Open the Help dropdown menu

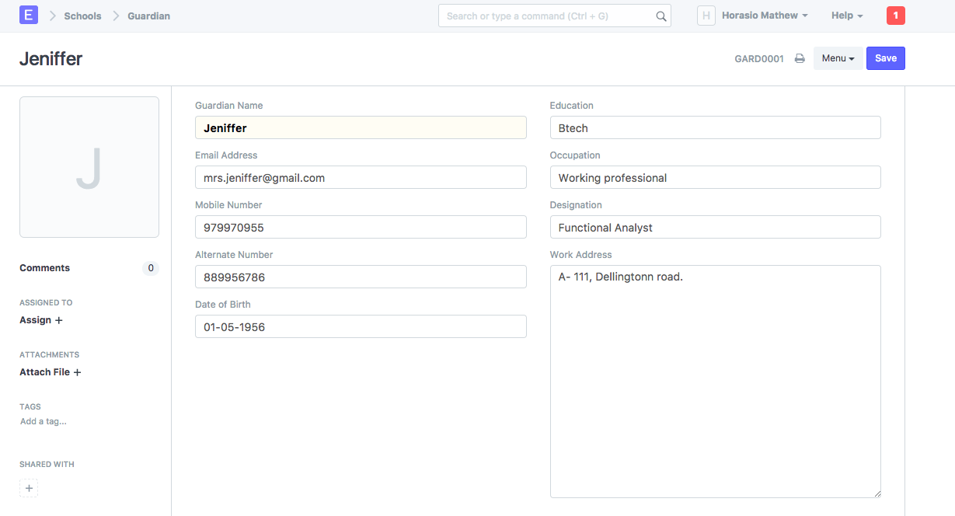(846, 16)
